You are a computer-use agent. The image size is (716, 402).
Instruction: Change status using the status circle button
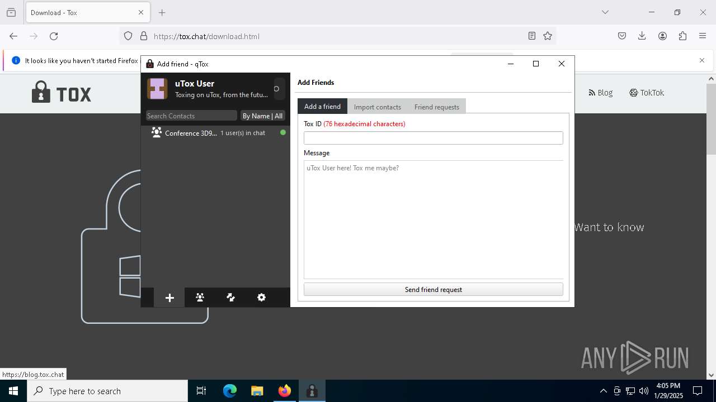276,89
